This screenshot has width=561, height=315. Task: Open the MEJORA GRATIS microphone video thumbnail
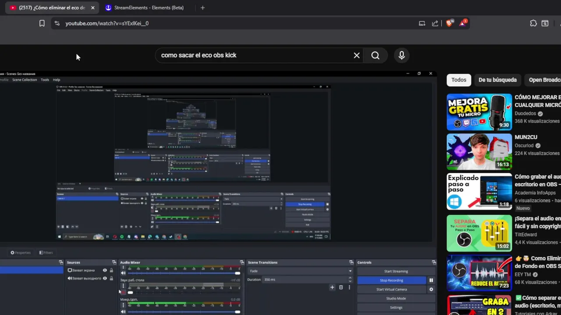coord(479,112)
